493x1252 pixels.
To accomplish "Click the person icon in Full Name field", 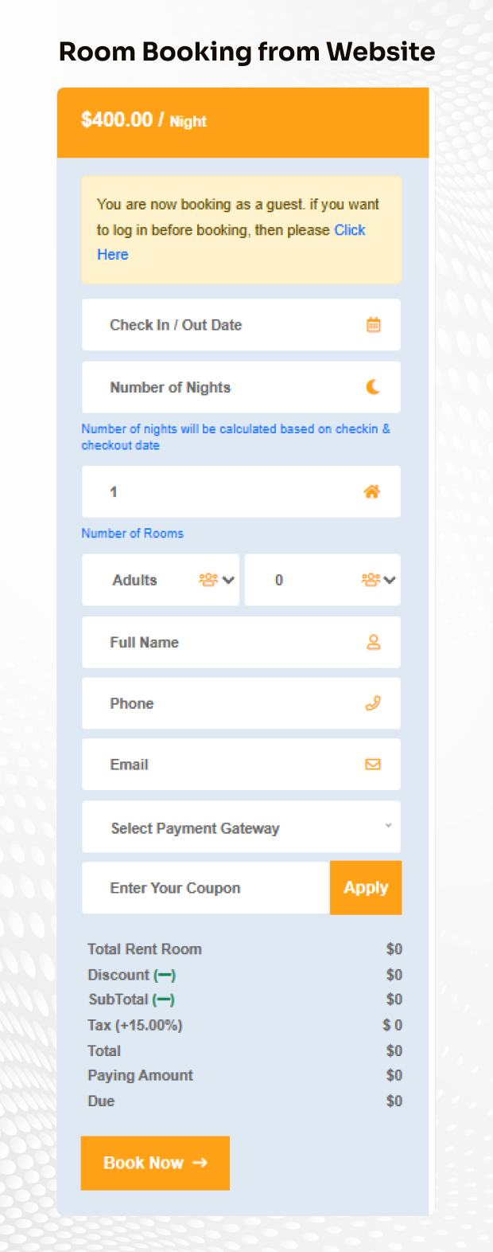I will point(372,643).
